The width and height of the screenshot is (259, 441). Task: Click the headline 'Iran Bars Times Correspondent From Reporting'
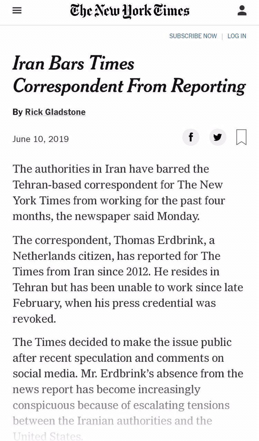coord(129,75)
